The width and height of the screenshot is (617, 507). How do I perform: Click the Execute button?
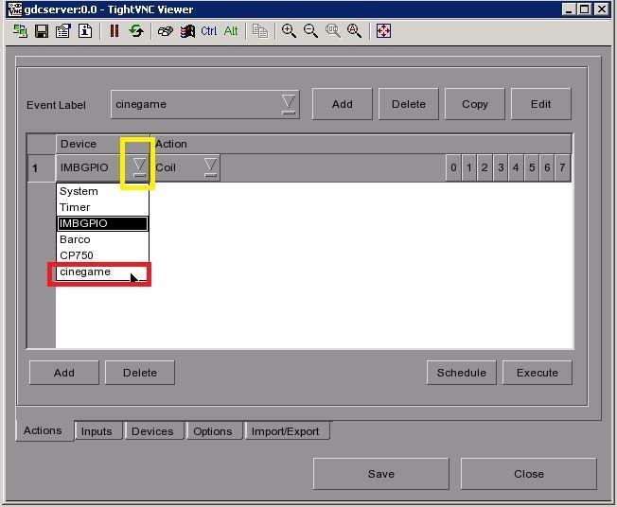pos(538,373)
